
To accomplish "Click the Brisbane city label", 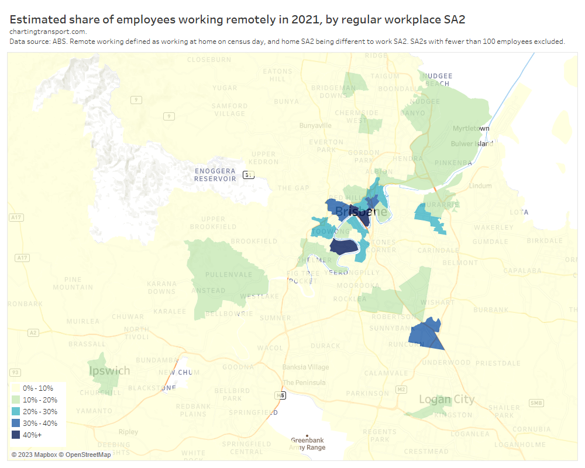I will click(x=361, y=211).
